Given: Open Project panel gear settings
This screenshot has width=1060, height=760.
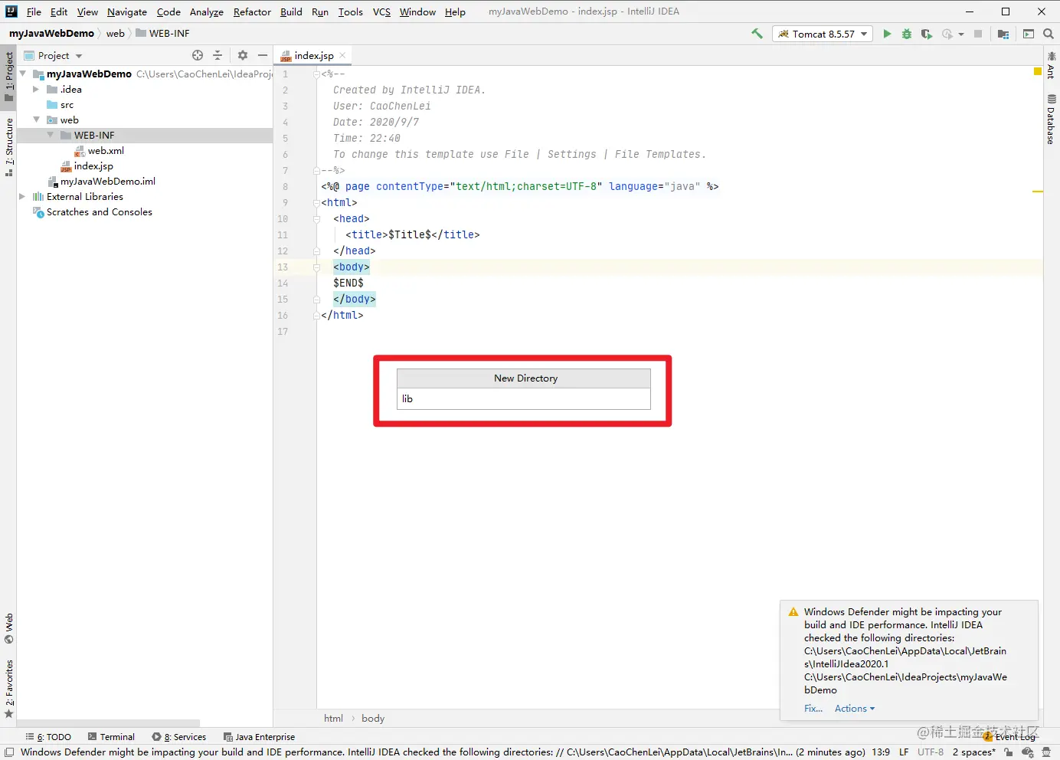Looking at the screenshot, I should coord(243,55).
